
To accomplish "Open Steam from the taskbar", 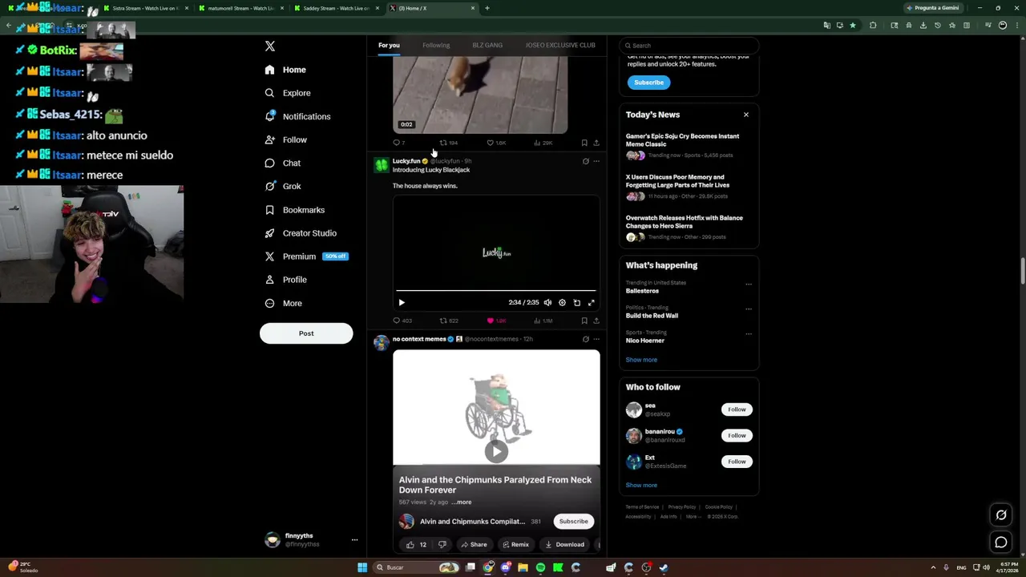I will (664, 567).
